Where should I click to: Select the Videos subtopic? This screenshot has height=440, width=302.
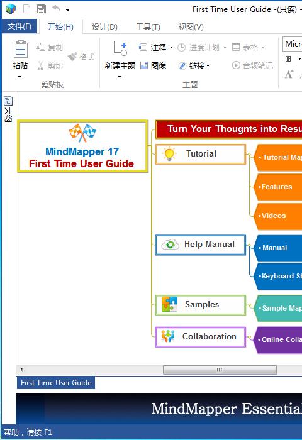279,216
